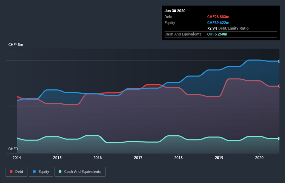Click the Equity row label in tooltip
285x183 pixels.
pyautogui.click(x=170, y=23)
